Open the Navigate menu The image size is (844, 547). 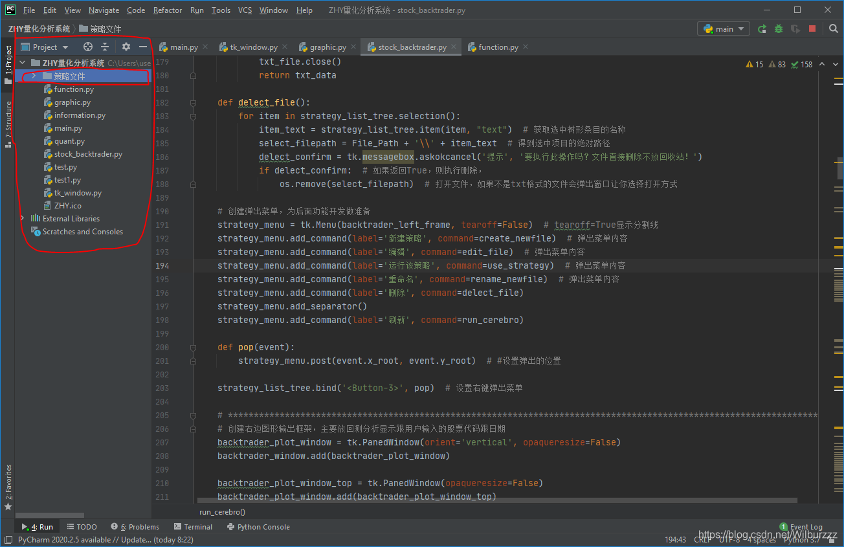coord(104,10)
